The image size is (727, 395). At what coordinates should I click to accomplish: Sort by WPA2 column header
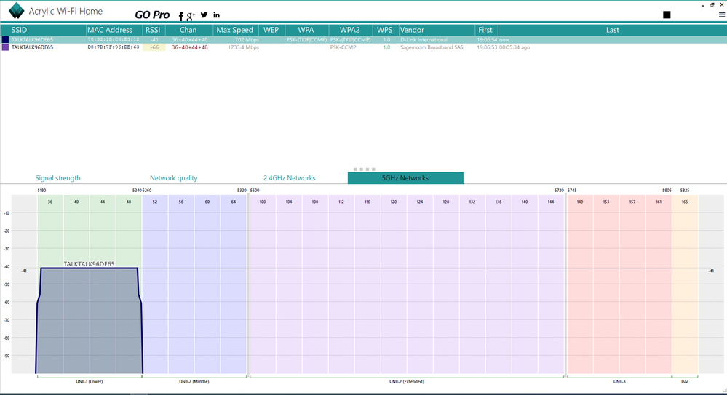[x=349, y=30]
